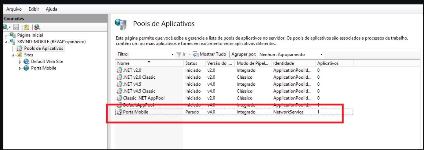Click the .NET v4.5 Classic pool row icon

point(119,91)
